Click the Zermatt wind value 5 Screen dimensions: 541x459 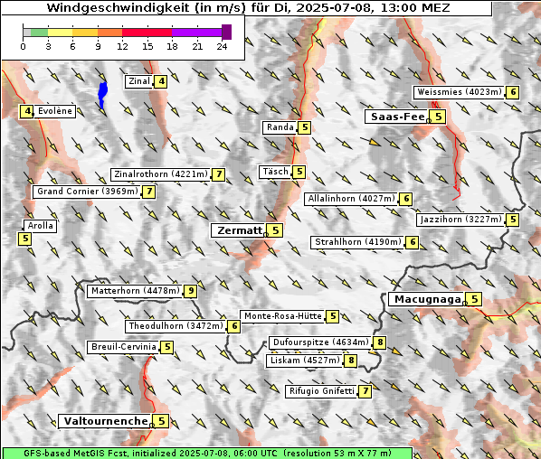pyautogui.click(x=275, y=230)
